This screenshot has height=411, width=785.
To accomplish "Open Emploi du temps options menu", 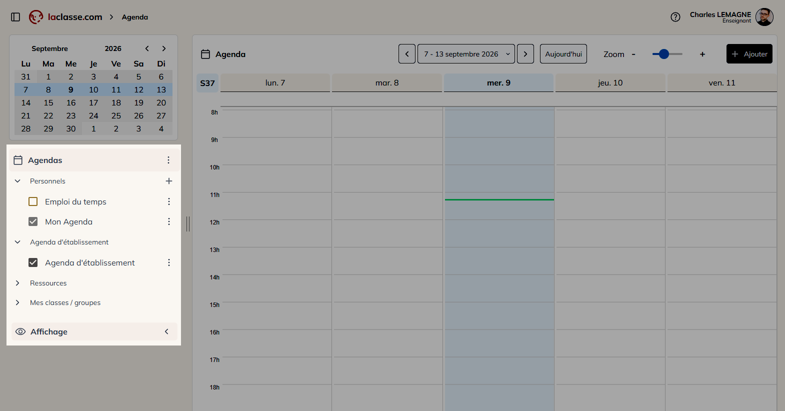I will point(169,201).
